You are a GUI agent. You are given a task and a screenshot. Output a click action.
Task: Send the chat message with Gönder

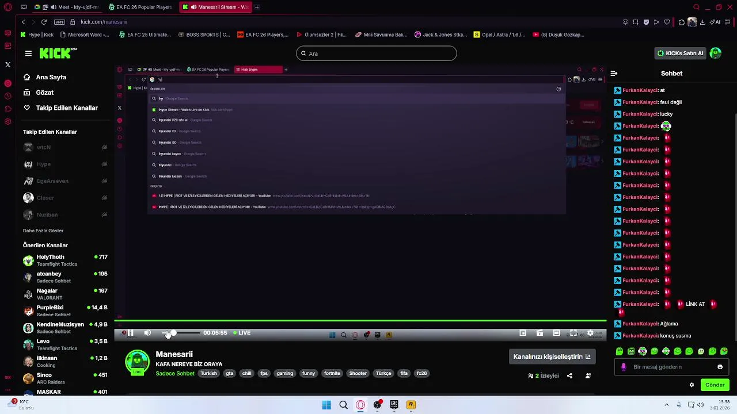tap(715, 385)
